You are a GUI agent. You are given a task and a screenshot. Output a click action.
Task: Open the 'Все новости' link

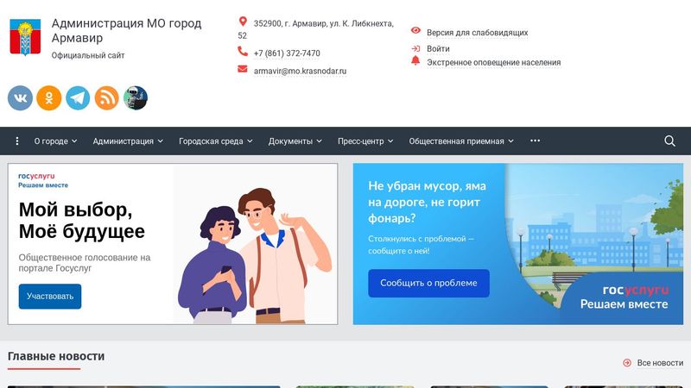coord(659,363)
